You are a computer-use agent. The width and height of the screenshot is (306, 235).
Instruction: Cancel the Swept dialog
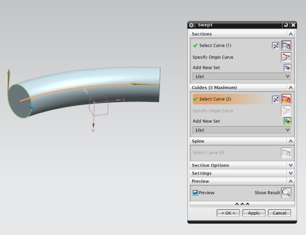coord(279,213)
